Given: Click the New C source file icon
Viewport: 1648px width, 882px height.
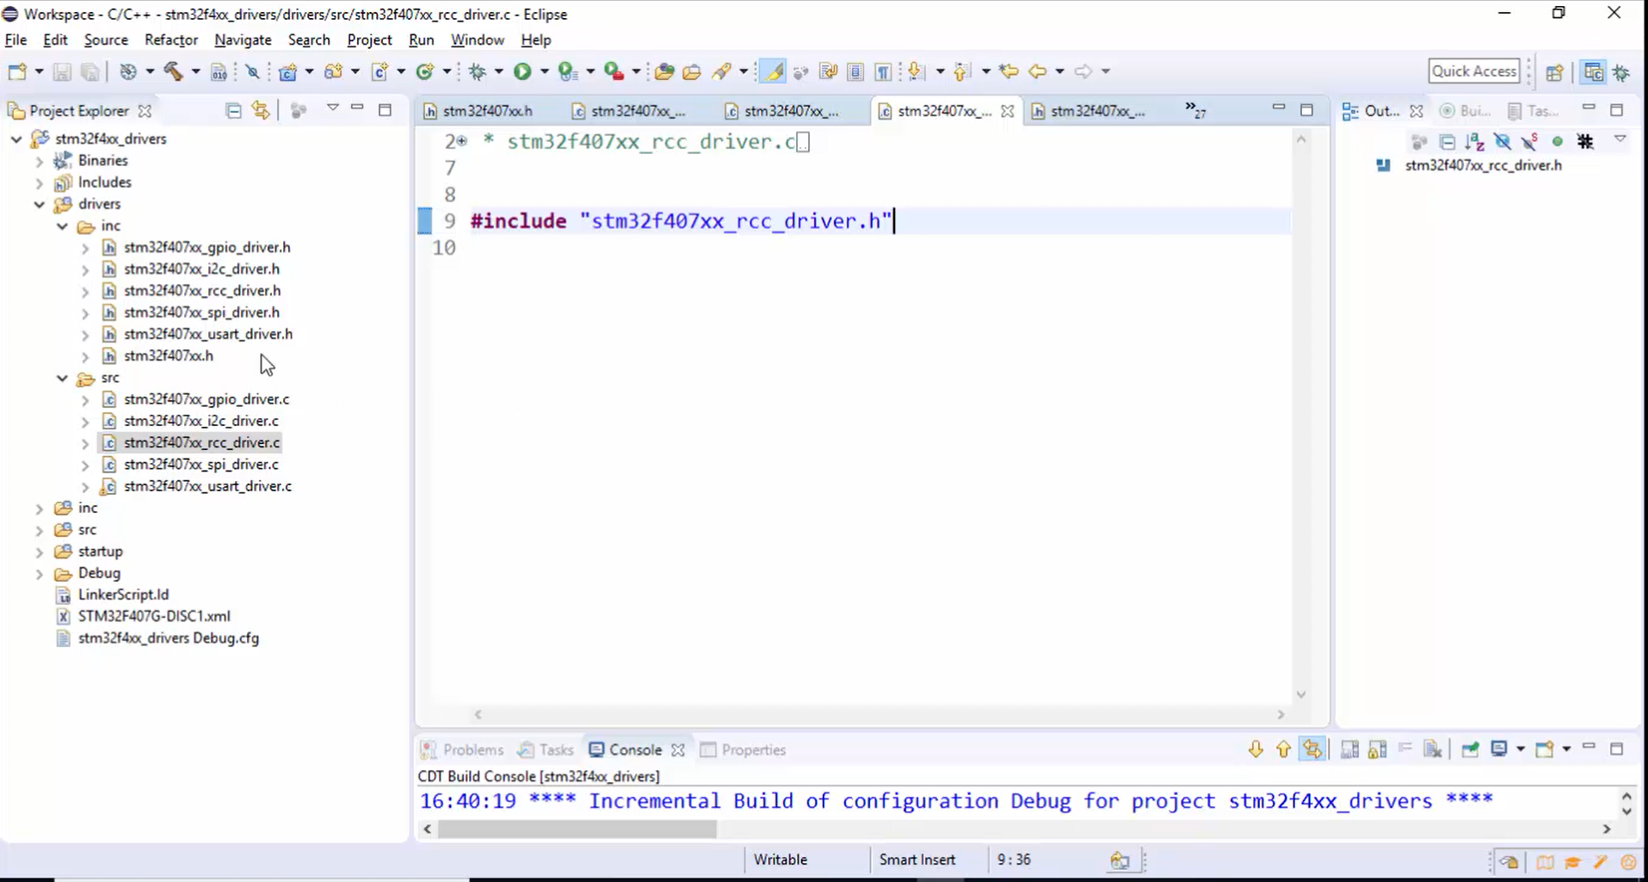Looking at the screenshot, I should click(x=380, y=71).
